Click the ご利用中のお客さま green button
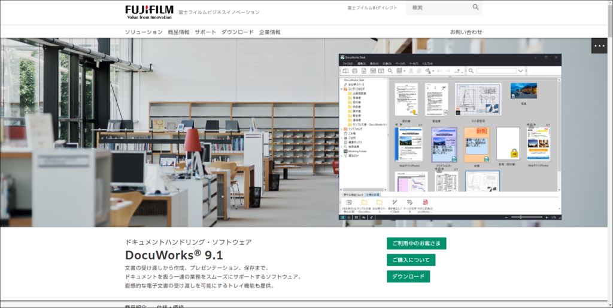This screenshot has height=308, width=613. point(417,244)
